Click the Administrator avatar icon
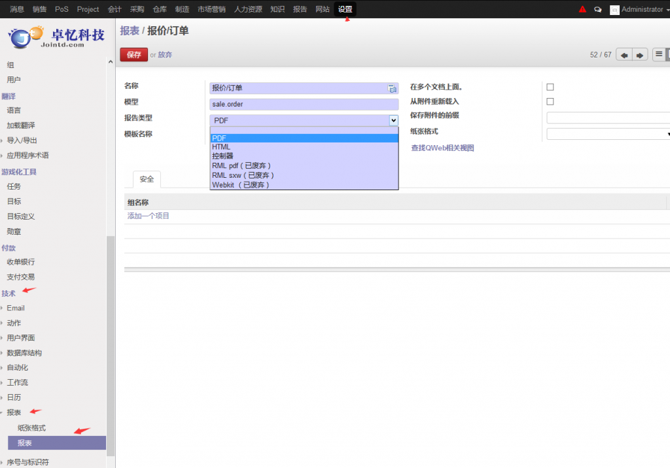670x468 pixels. point(614,10)
